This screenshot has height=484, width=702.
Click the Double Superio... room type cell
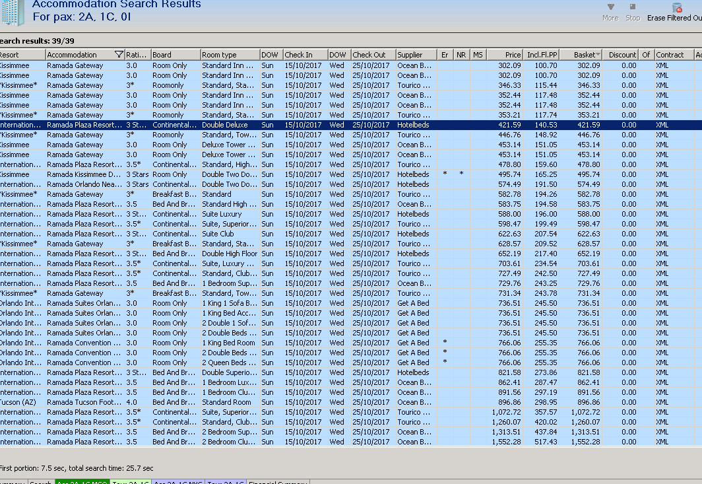[230, 372]
